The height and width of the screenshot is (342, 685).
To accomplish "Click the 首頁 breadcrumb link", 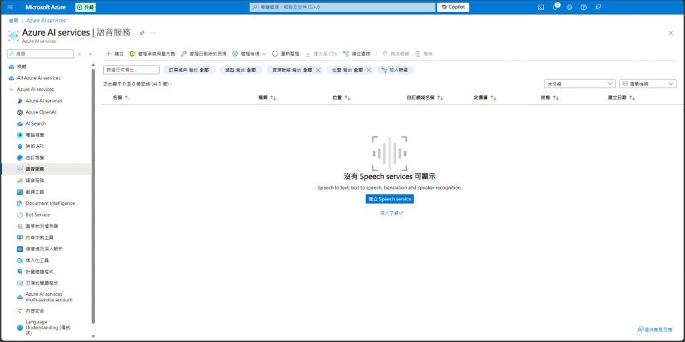I will pos(13,21).
